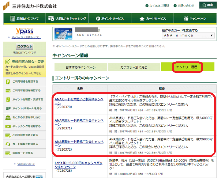Open the お支払いについて menu
Screen dimensions: 221x178
tap(25, 18)
